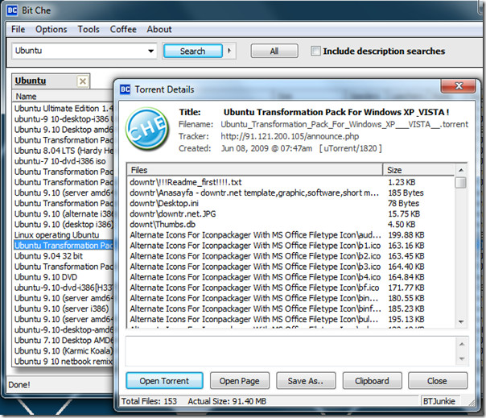Image resolution: width=486 pixels, height=418 pixels.
Task: Select 'Ubuntu 9.10 (server i386)' result row
Action: pos(64,308)
